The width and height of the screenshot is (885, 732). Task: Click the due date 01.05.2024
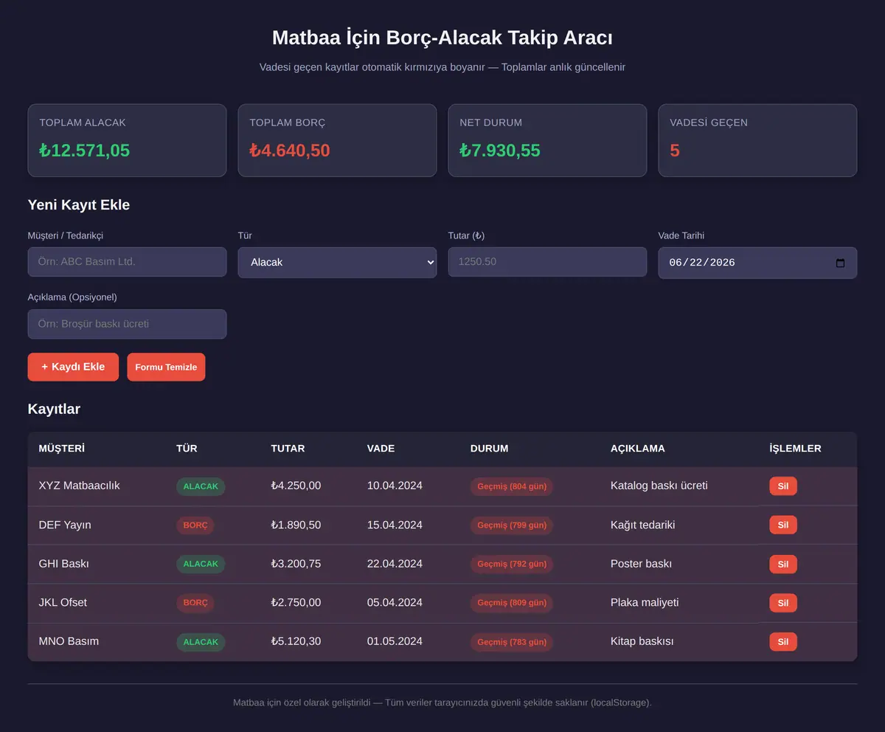[x=395, y=641]
